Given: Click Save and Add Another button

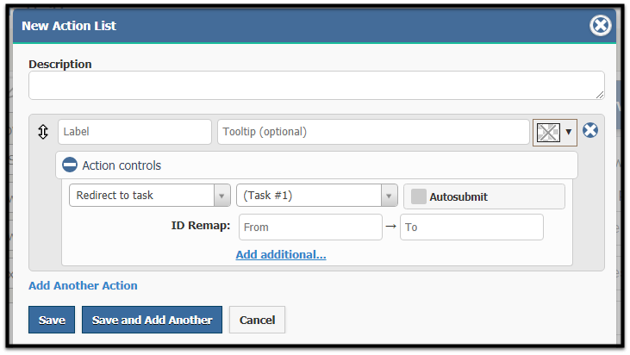Looking at the screenshot, I should click(x=152, y=320).
